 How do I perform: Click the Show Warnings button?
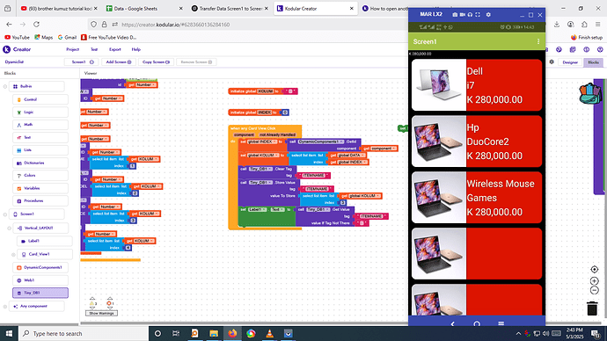(101, 313)
